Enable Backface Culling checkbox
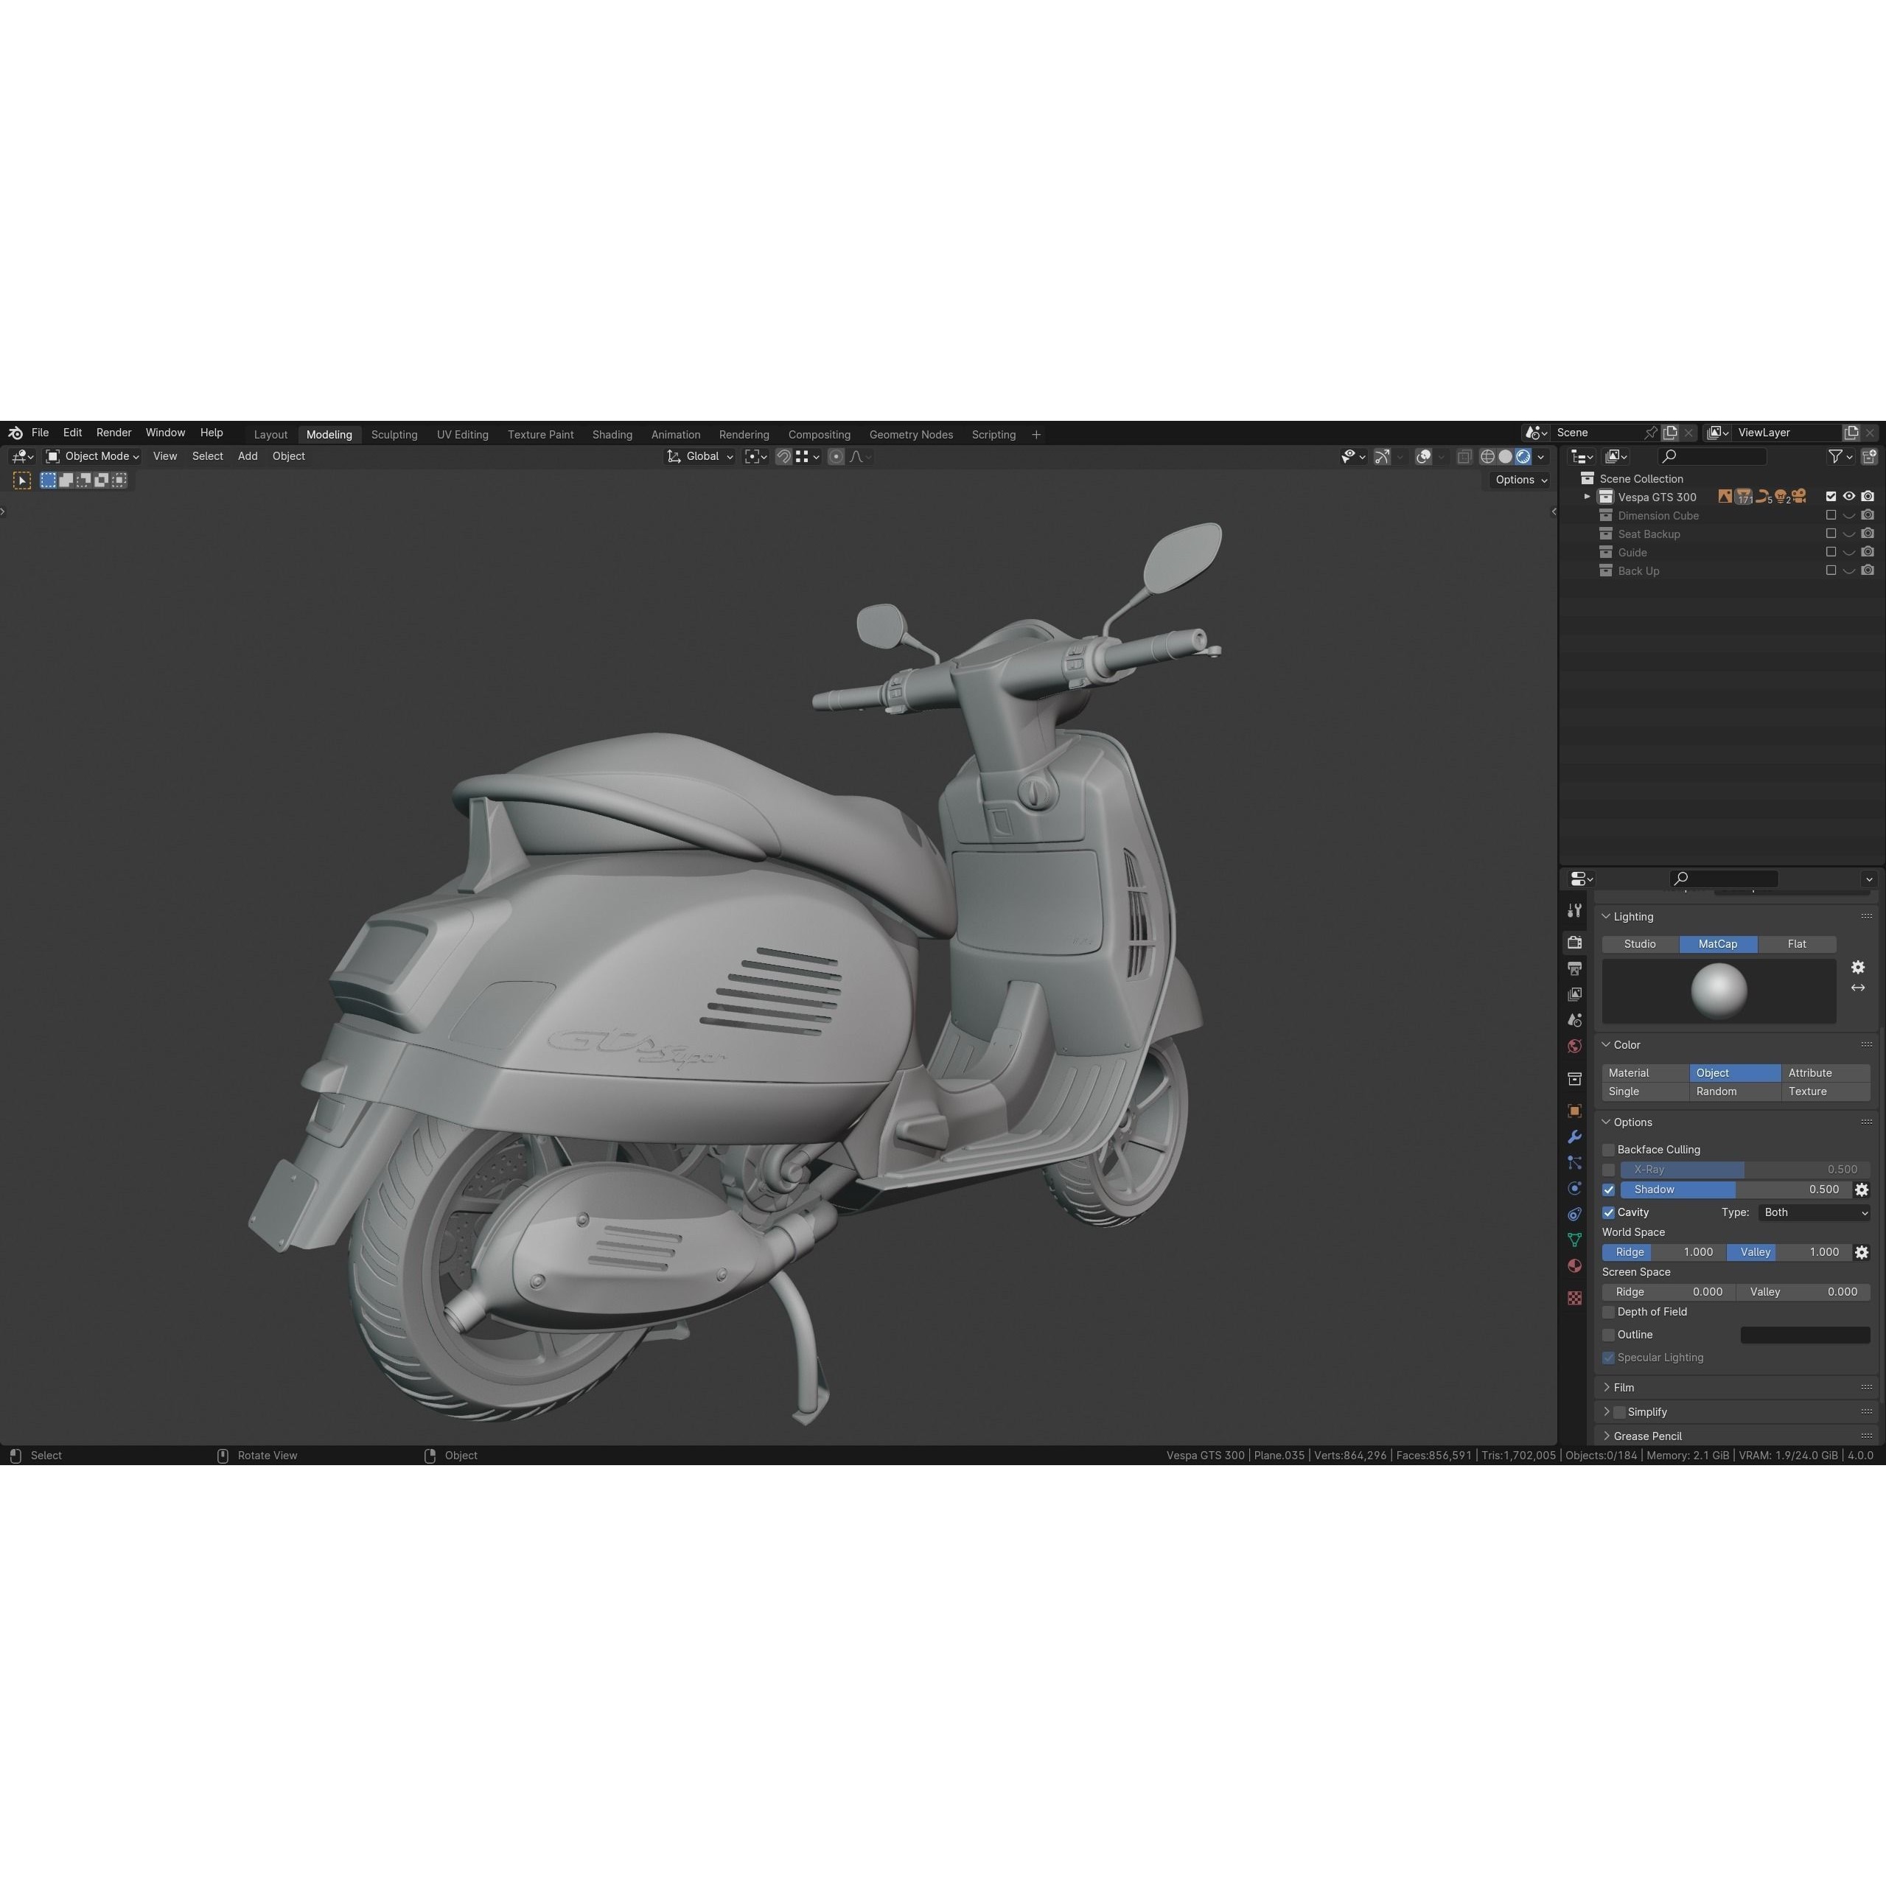 pos(1609,1150)
